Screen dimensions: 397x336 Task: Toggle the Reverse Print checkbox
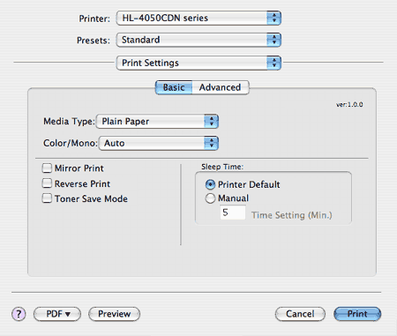coord(47,183)
